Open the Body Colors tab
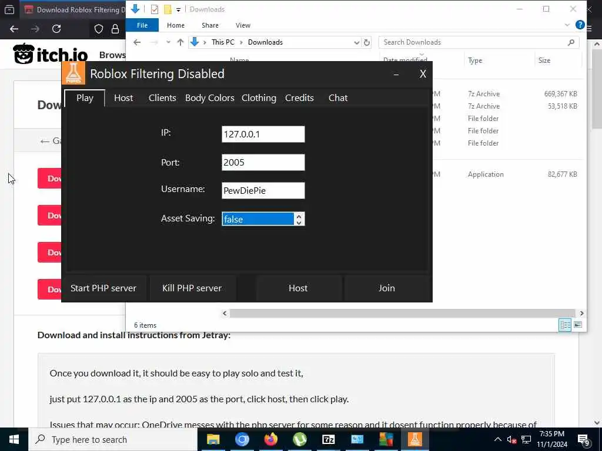602x451 pixels. click(x=210, y=98)
